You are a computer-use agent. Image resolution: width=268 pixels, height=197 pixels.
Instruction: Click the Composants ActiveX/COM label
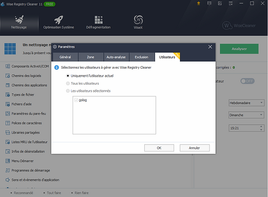30,66
